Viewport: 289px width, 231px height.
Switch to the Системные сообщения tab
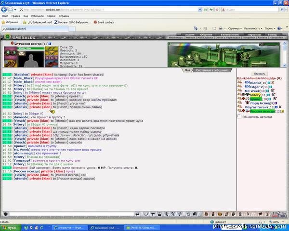(212, 70)
